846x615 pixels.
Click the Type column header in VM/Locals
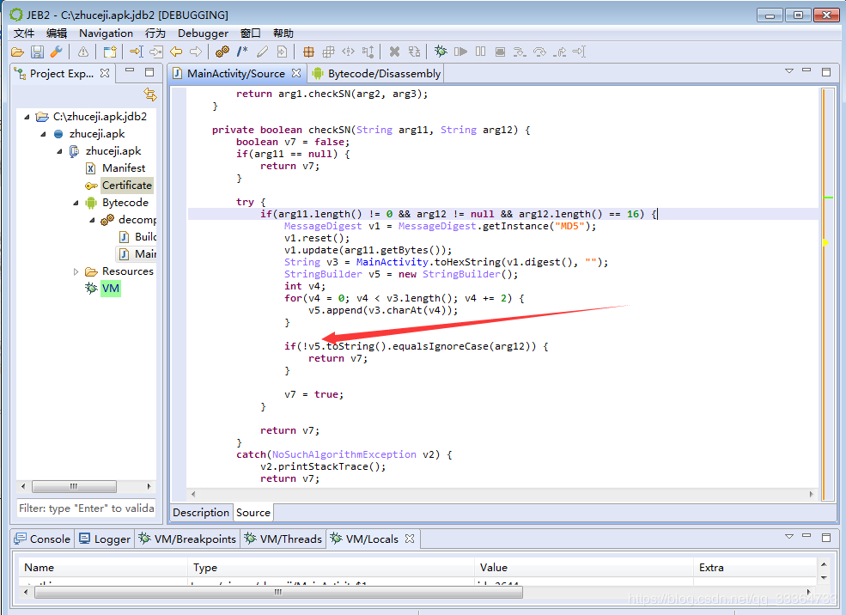coord(331,568)
